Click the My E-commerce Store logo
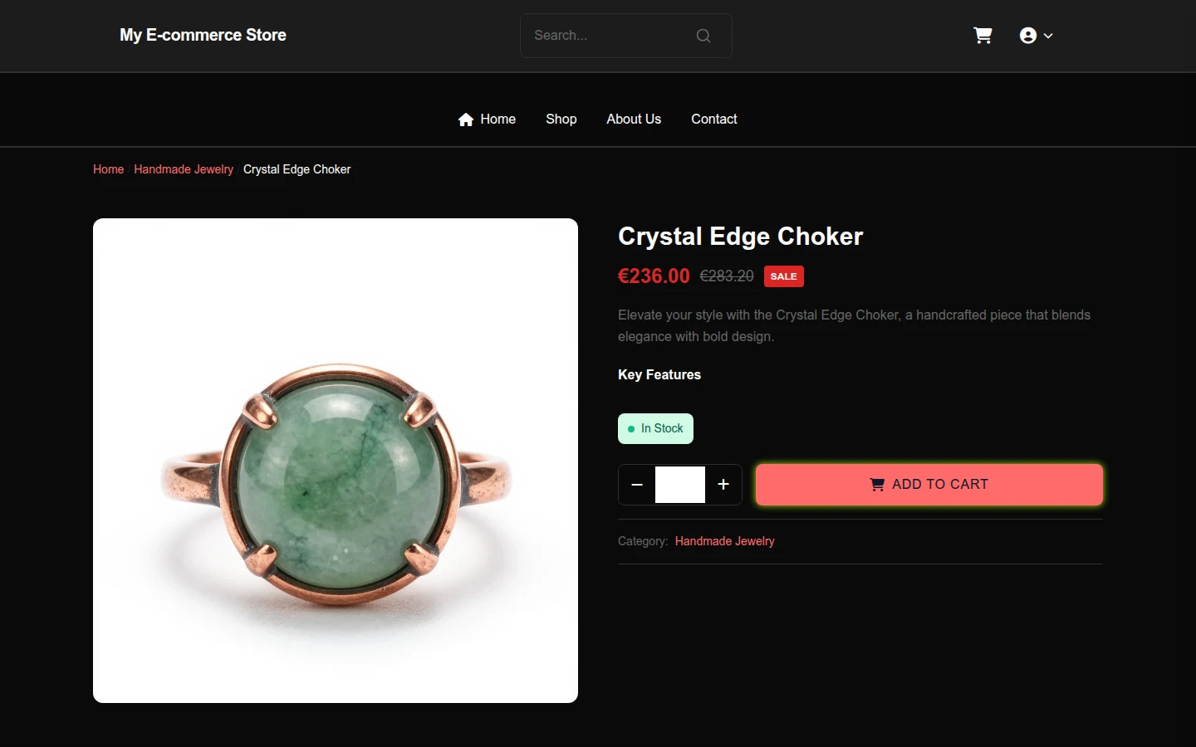Image resolution: width=1196 pixels, height=747 pixels. point(203,36)
